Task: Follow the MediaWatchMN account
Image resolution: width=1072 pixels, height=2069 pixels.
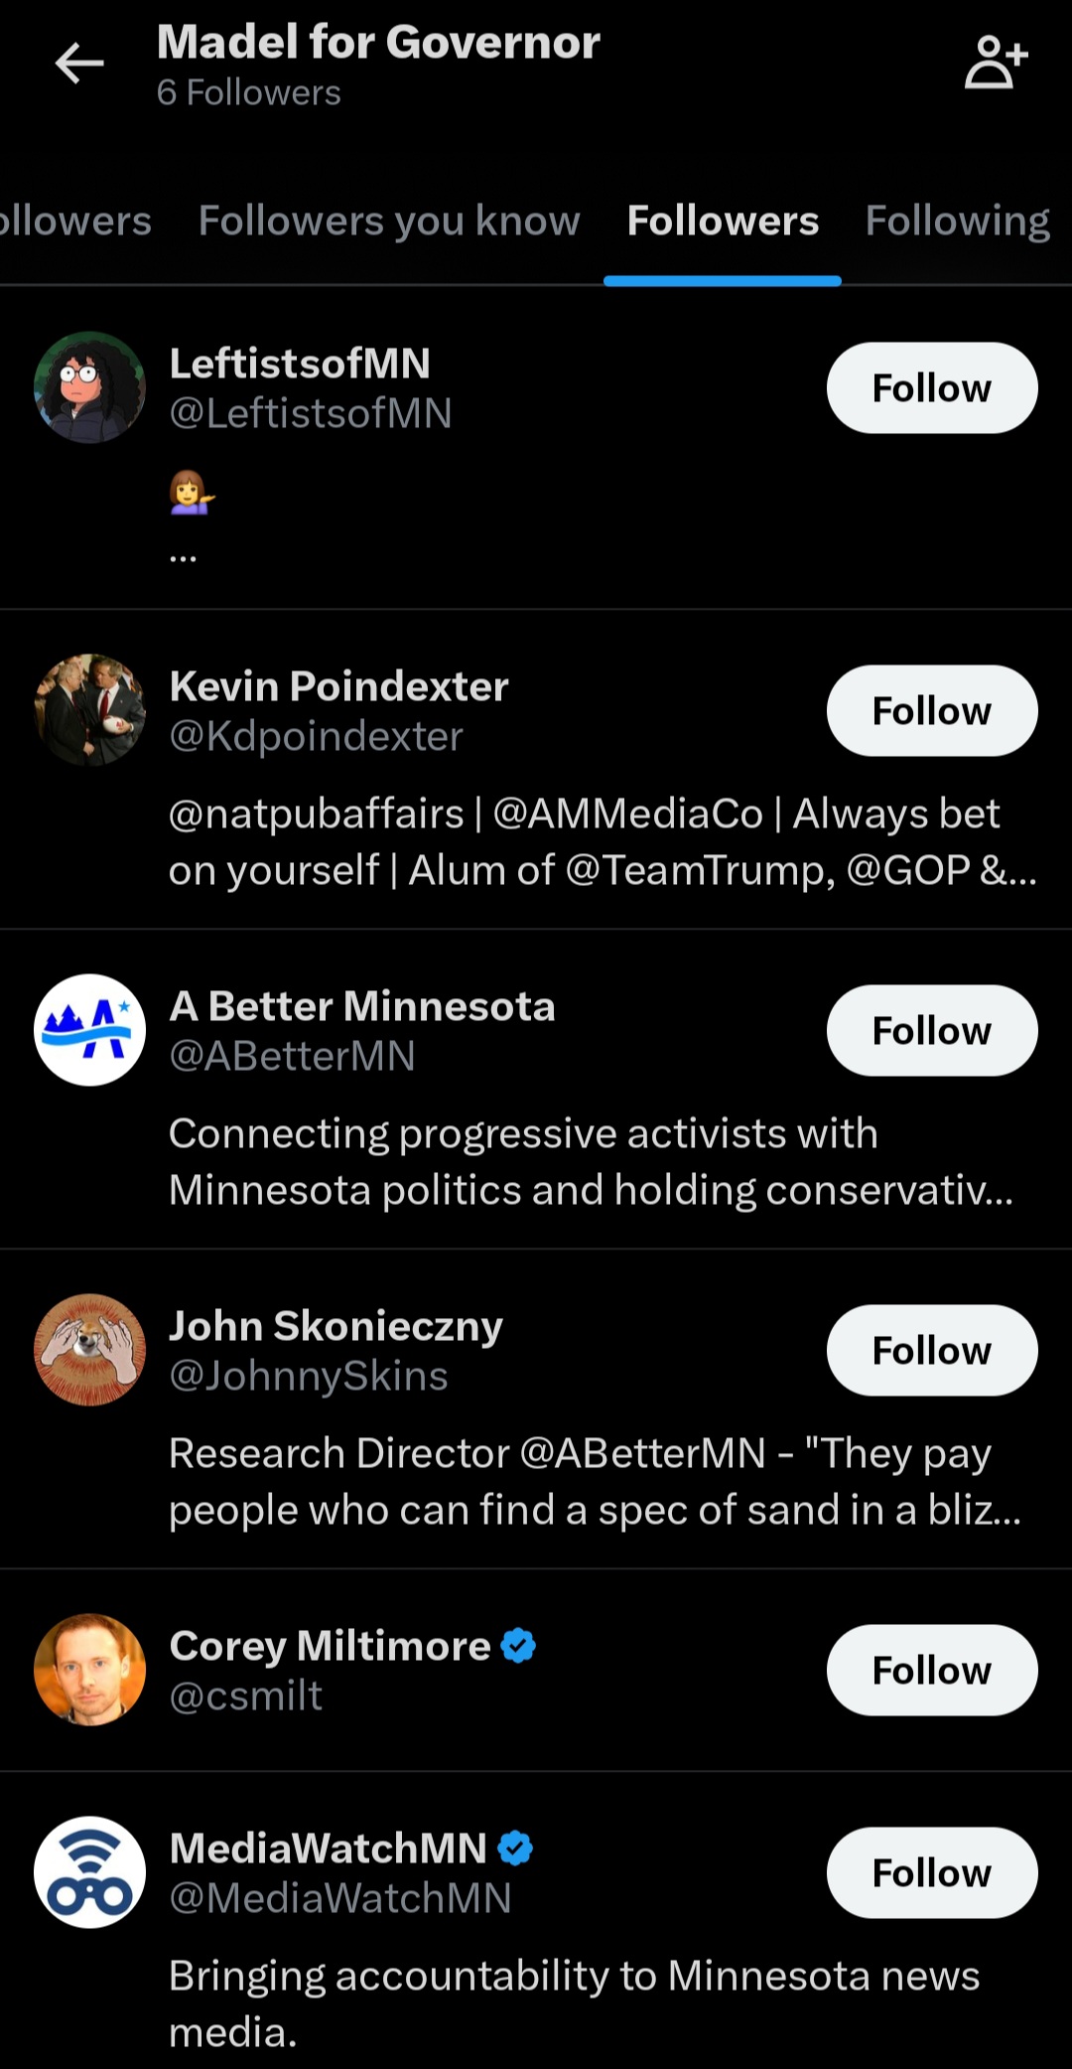Action: [932, 1873]
